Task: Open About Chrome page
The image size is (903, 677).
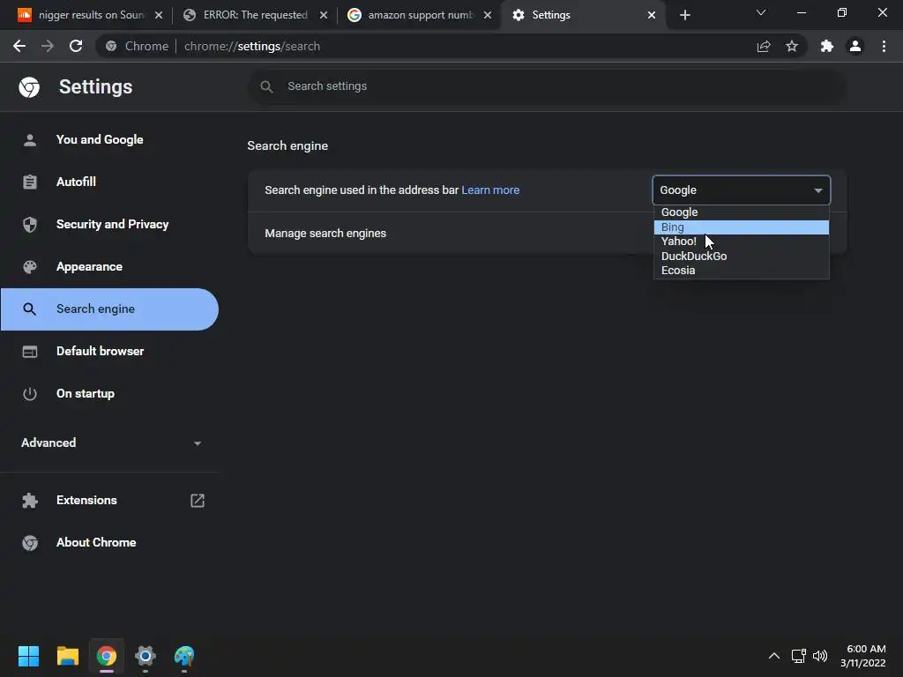Action: point(109,542)
